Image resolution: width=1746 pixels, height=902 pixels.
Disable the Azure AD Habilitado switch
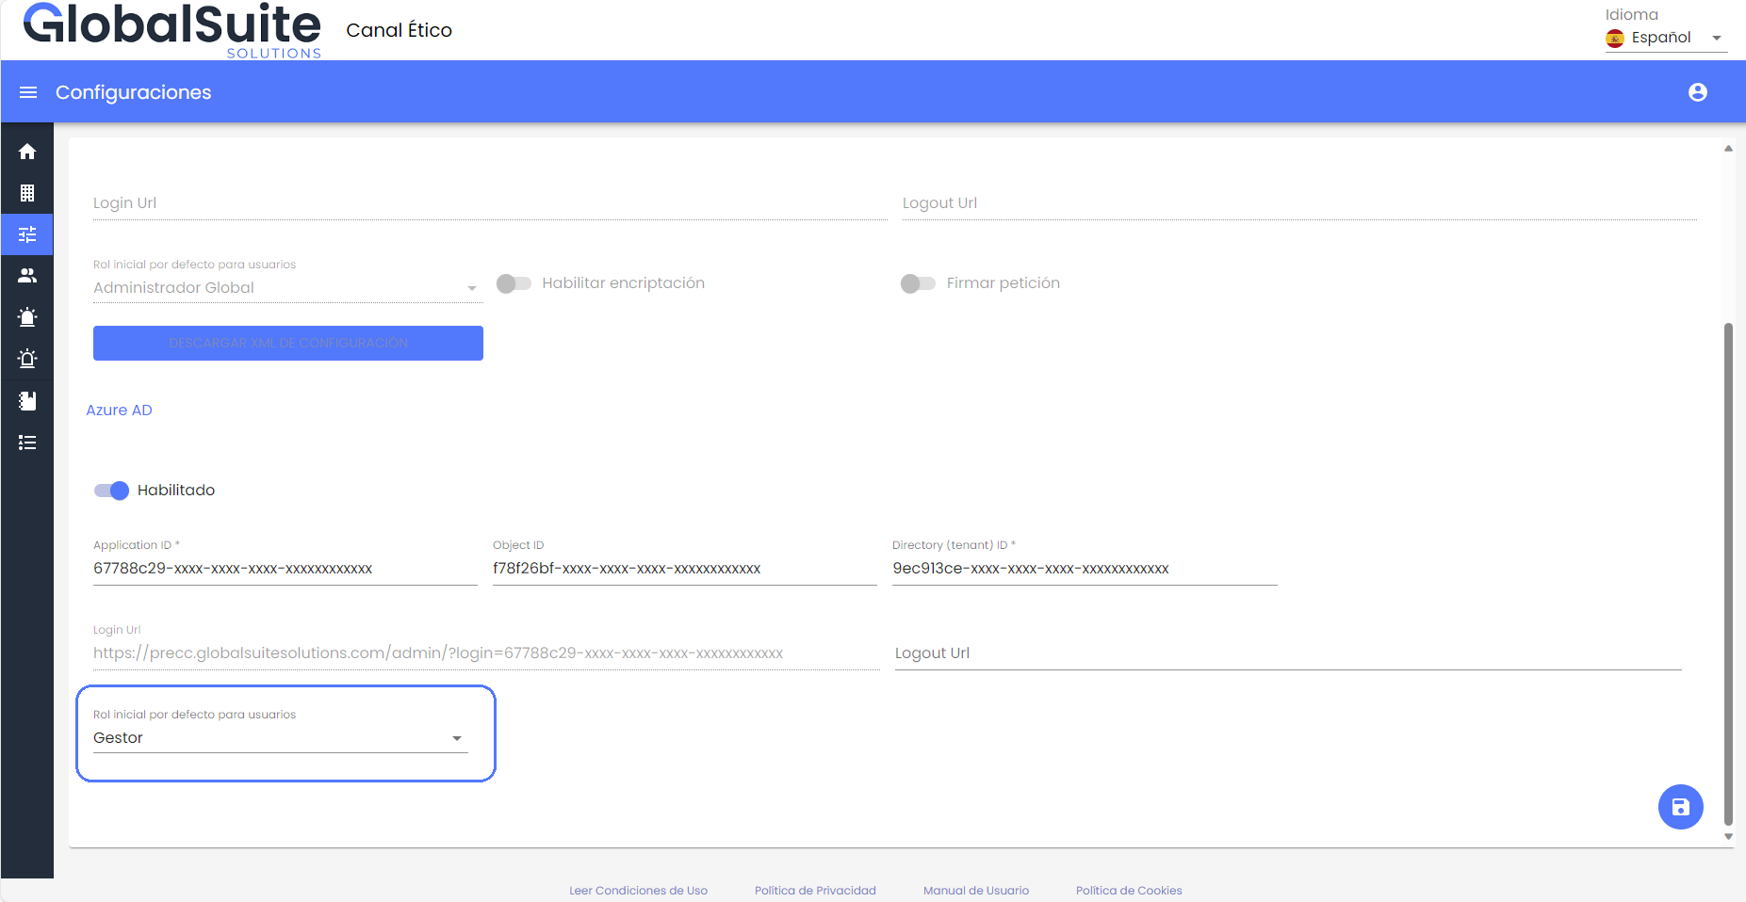click(x=112, y=491)
